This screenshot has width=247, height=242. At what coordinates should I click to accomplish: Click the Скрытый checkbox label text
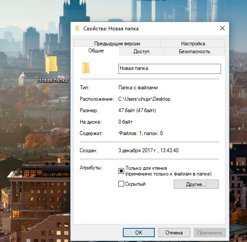tap(135, 184)
